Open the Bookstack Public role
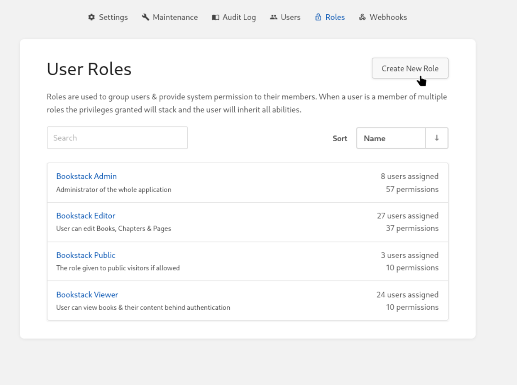517x385 pixels. (x=86, y=255)
